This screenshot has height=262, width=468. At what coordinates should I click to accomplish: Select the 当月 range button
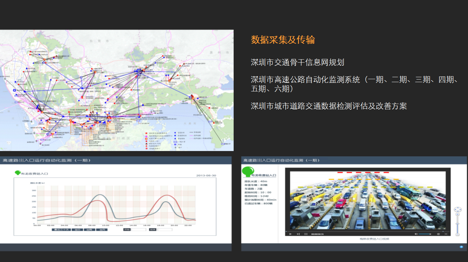tap(102, 230)
